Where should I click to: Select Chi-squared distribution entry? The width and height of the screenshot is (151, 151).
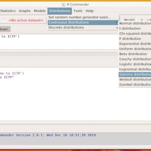click(x=135, y=33)
